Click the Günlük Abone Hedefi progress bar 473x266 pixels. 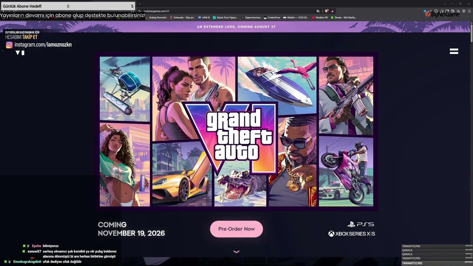pyautogui.click(x=68, y=6)
